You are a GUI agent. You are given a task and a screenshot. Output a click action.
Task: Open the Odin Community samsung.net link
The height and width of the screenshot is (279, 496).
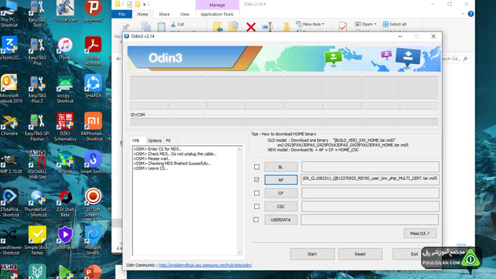205,265
